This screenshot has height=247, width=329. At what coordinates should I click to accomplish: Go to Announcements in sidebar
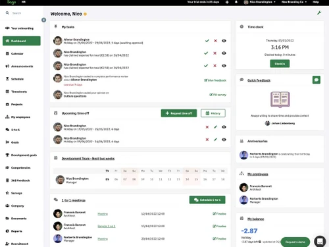pyautogui.click(x=22, y=67)
